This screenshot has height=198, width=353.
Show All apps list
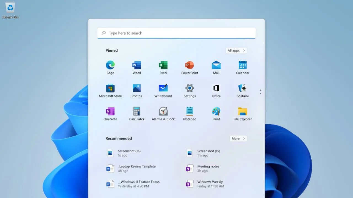point(236,51)
